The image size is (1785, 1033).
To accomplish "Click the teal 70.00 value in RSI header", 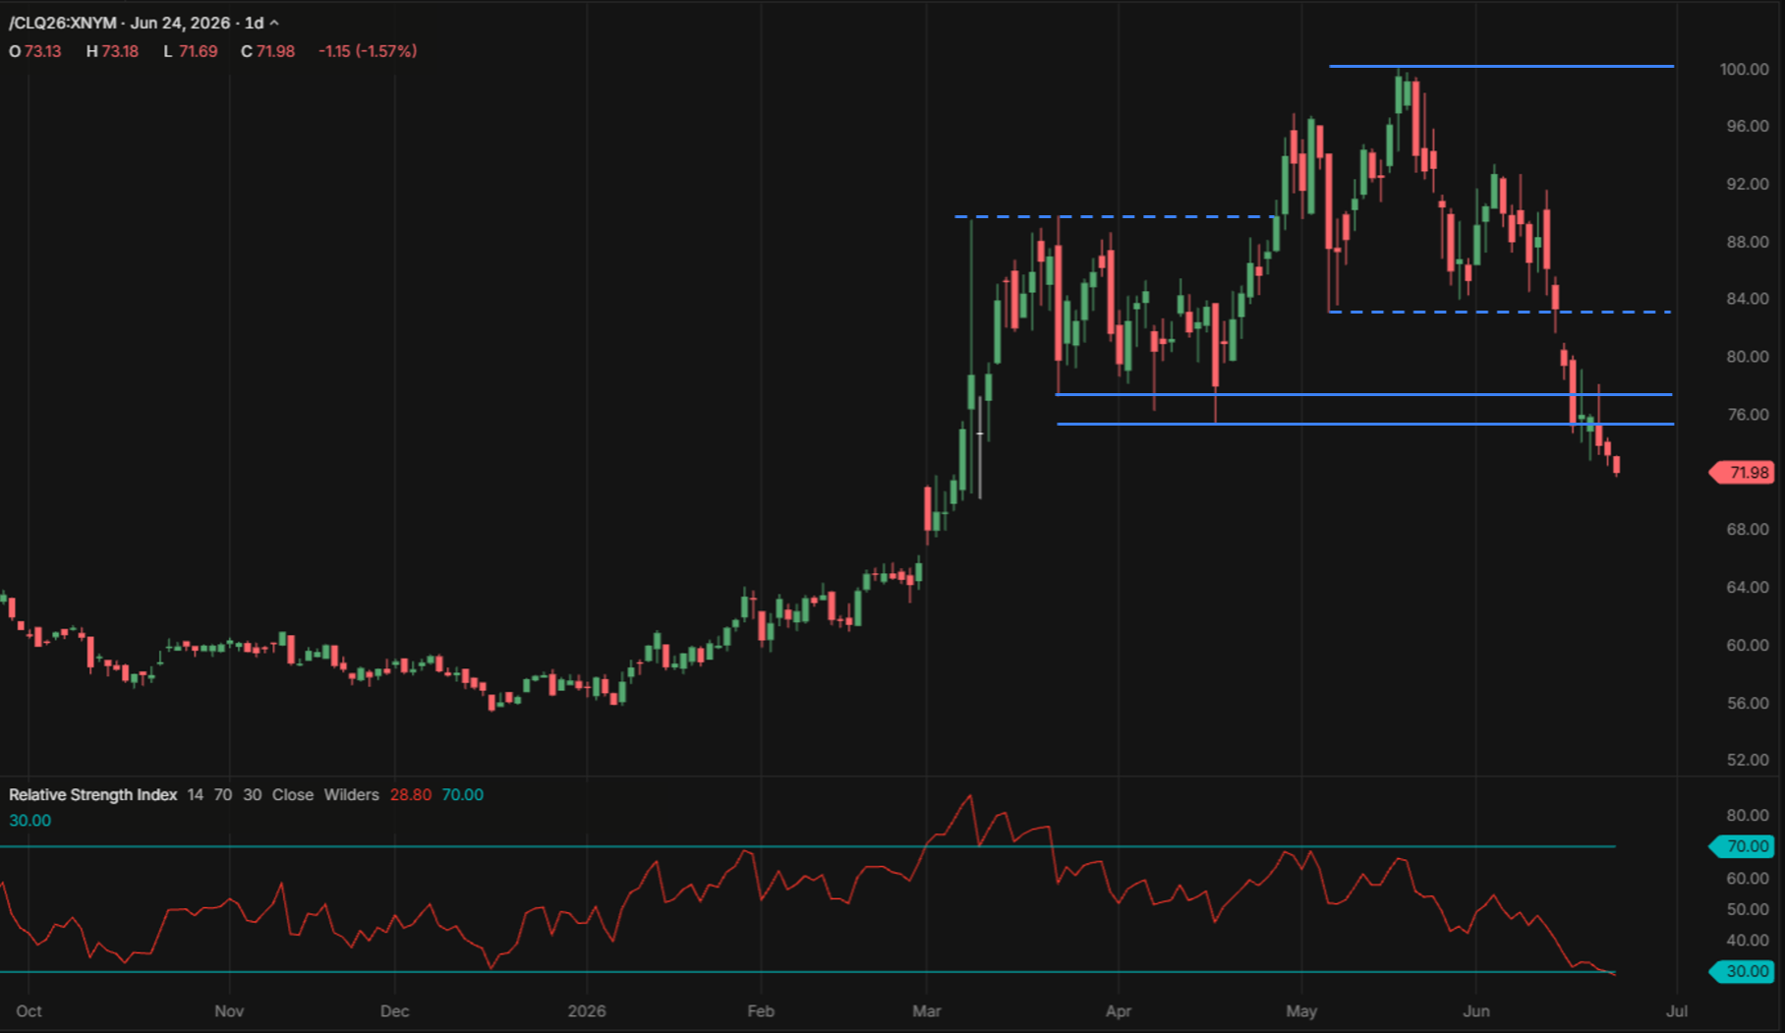I will (463, 795).
